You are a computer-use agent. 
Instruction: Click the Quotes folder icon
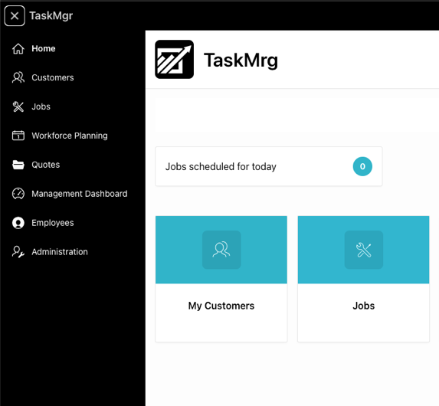[x=18, y=165]
